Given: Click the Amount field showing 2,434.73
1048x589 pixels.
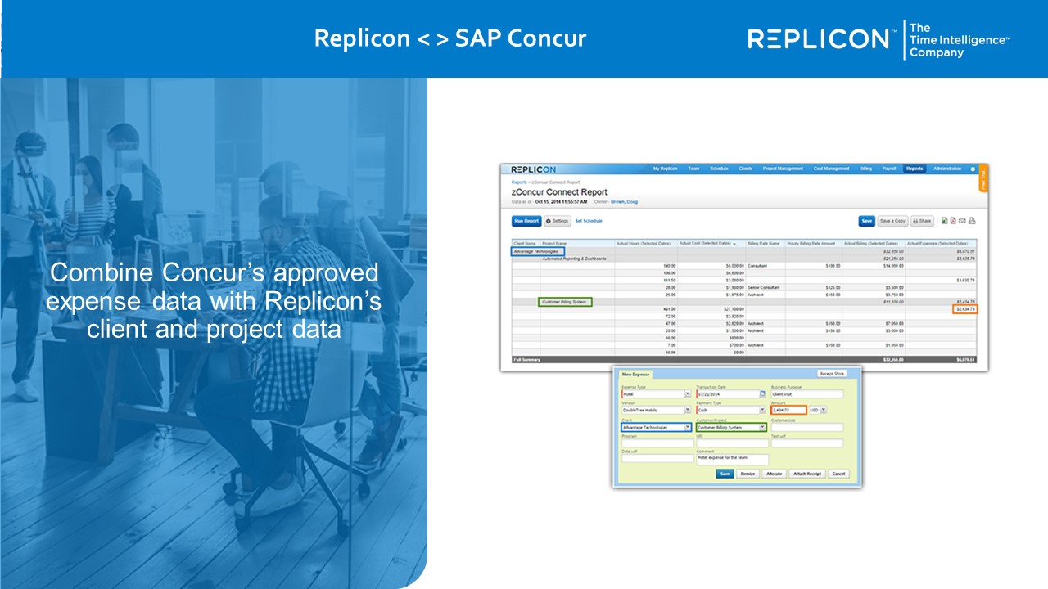Looking at the screenshot, I should tap(788, 410).
